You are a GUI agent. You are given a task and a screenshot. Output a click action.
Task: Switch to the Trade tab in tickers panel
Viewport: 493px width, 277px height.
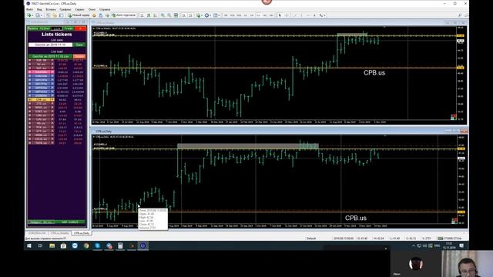coord(69,28)
